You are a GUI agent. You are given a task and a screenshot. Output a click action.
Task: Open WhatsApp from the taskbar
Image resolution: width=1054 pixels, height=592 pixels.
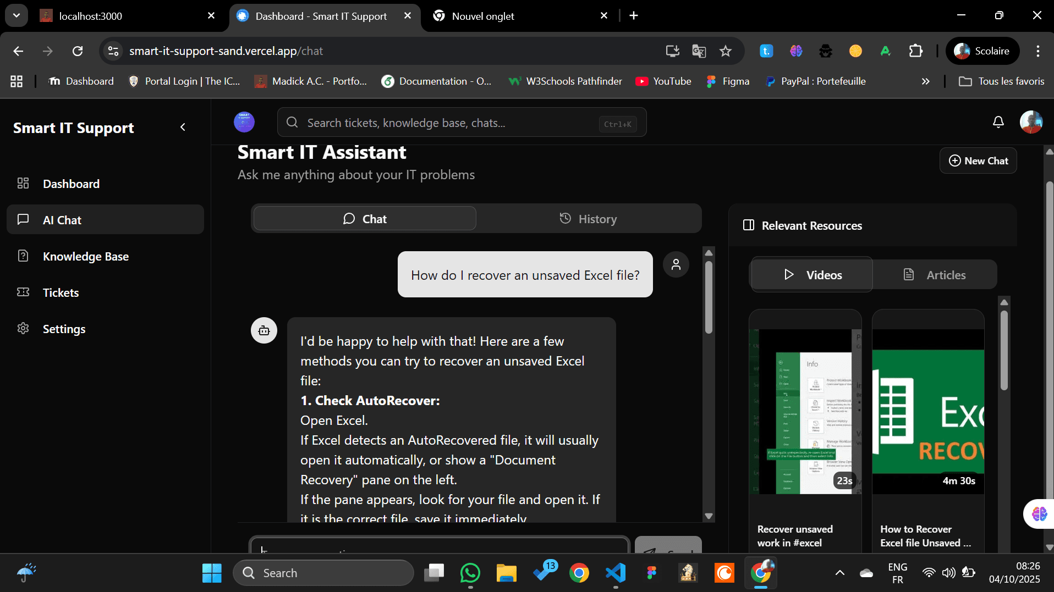[470, 573]
